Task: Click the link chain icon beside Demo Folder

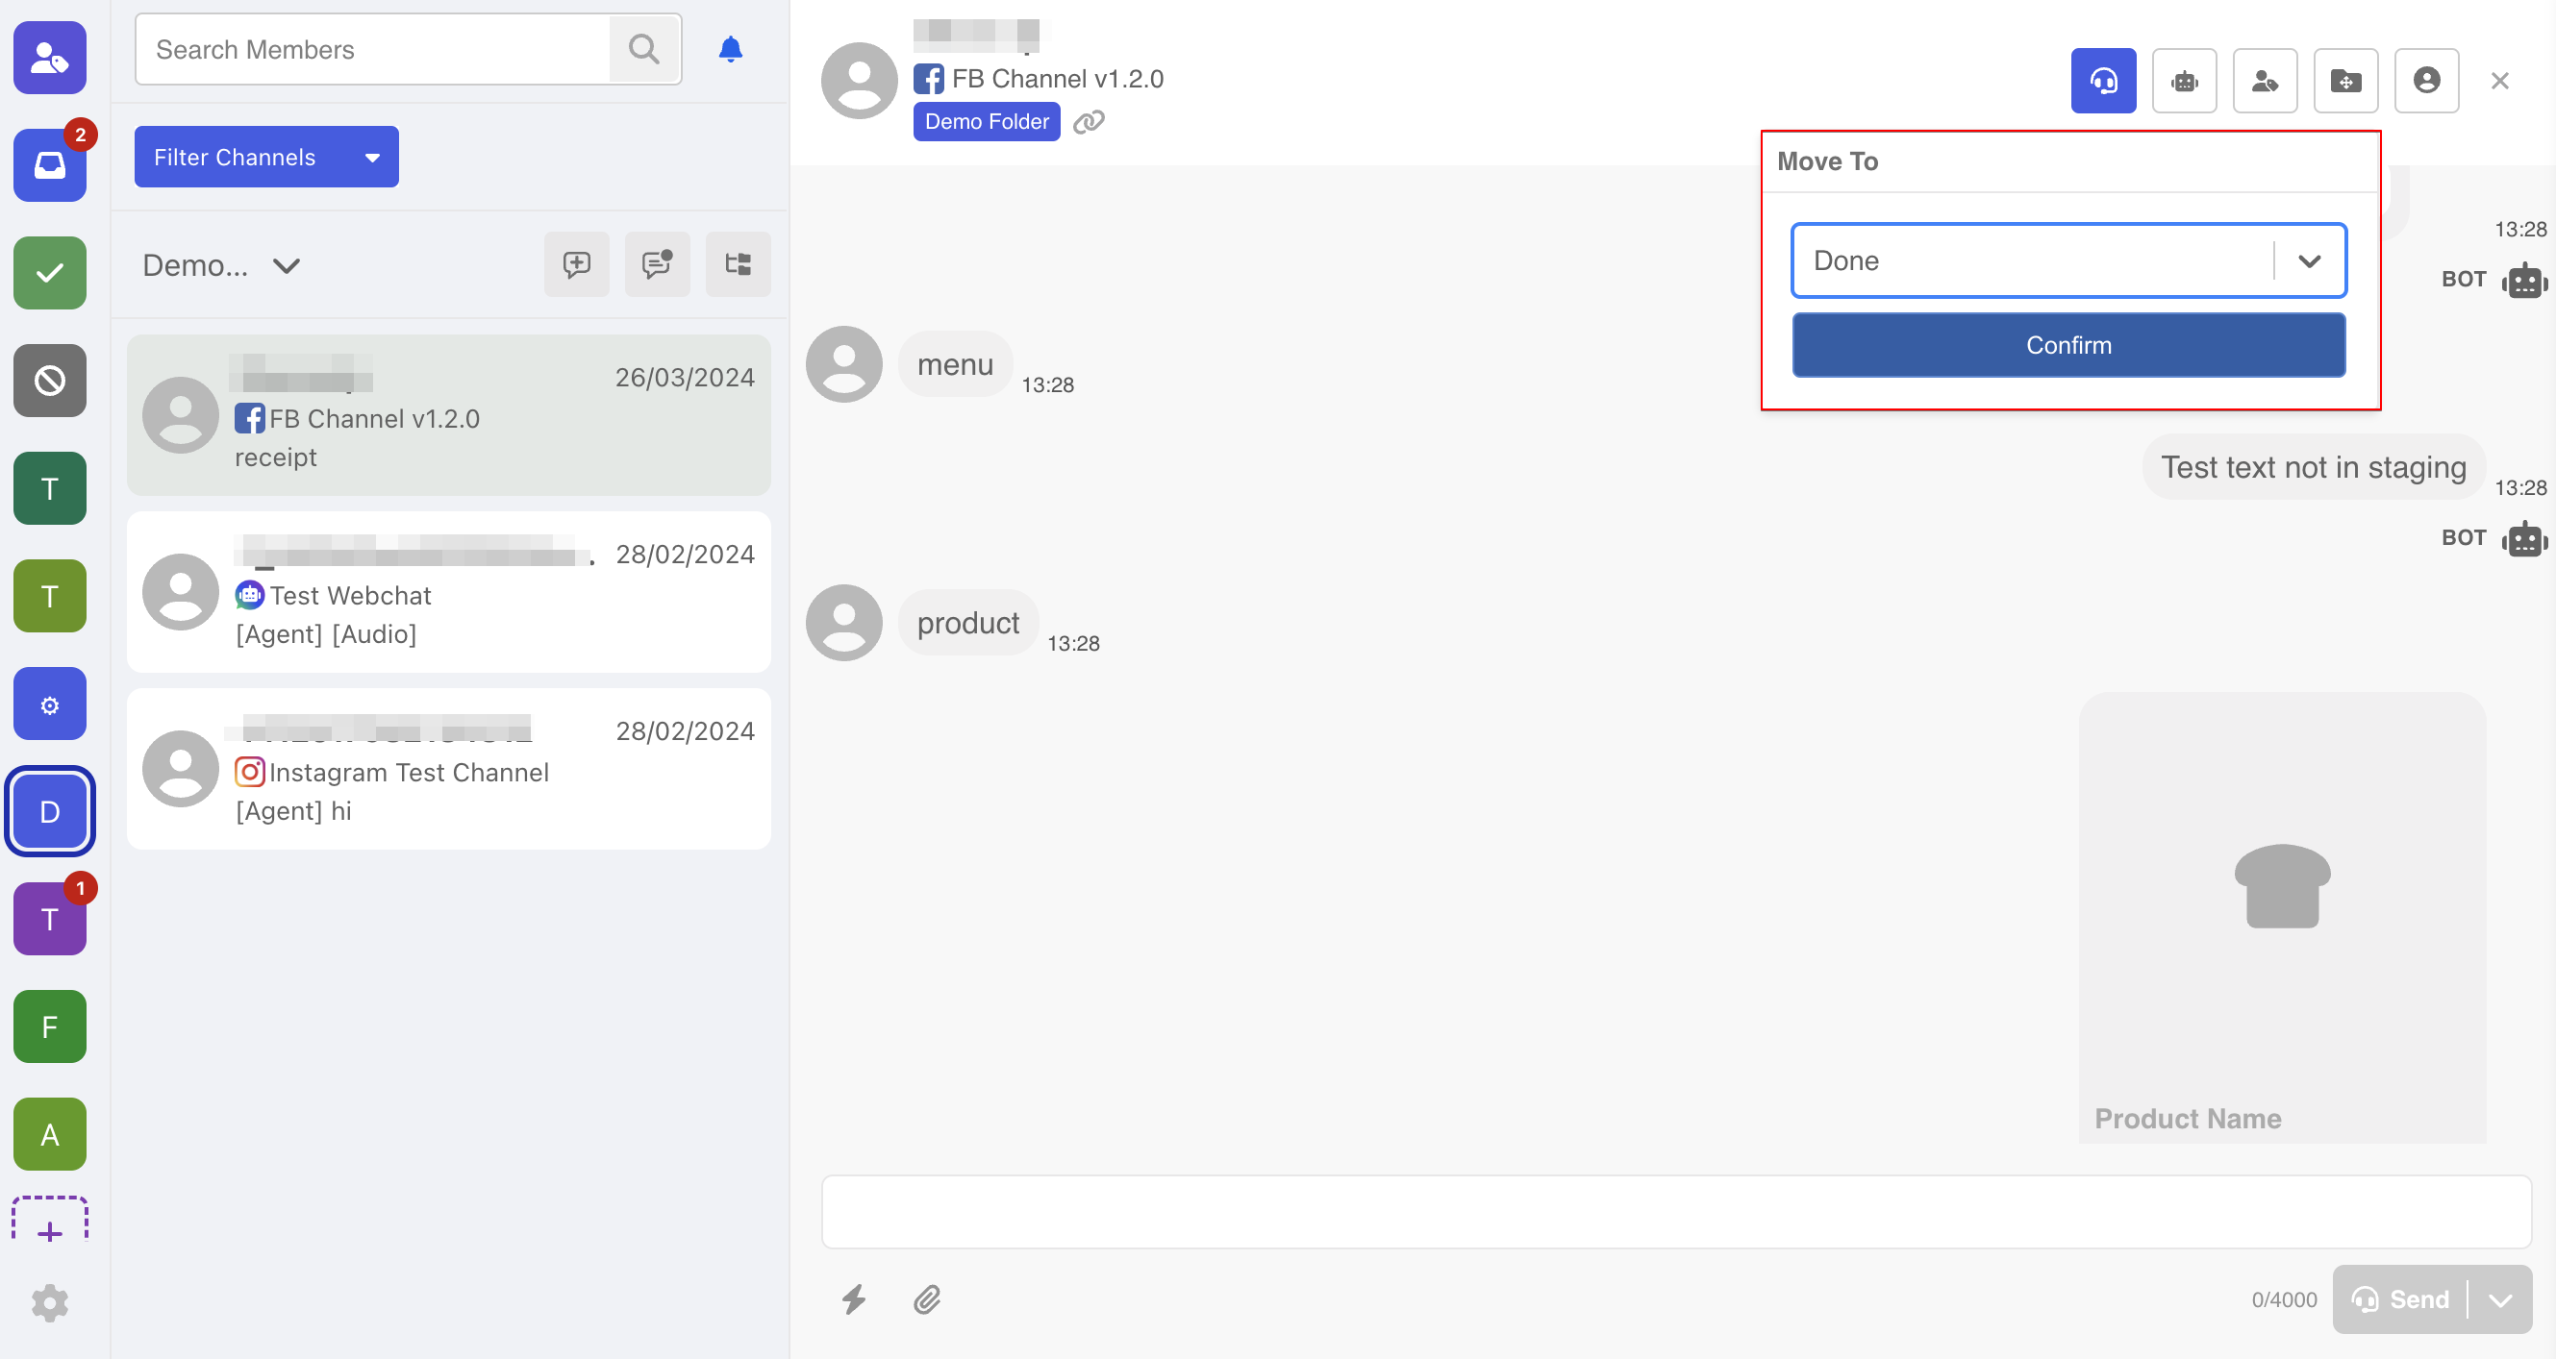Action: click(x=1089, y=122)
